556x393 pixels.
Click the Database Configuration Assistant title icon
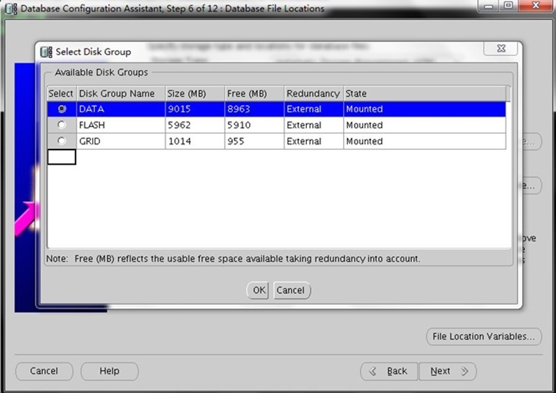(11, 9)
